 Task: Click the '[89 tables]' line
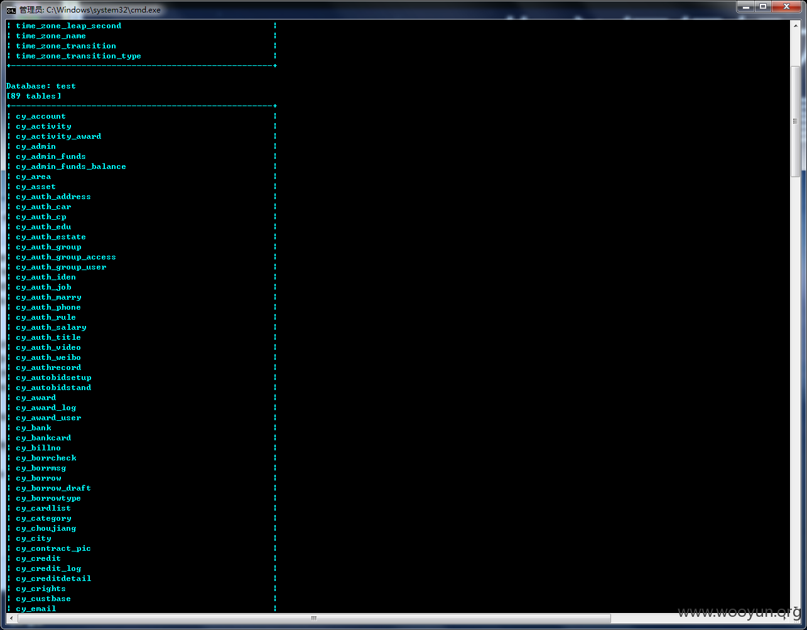(x=34, y=96)
